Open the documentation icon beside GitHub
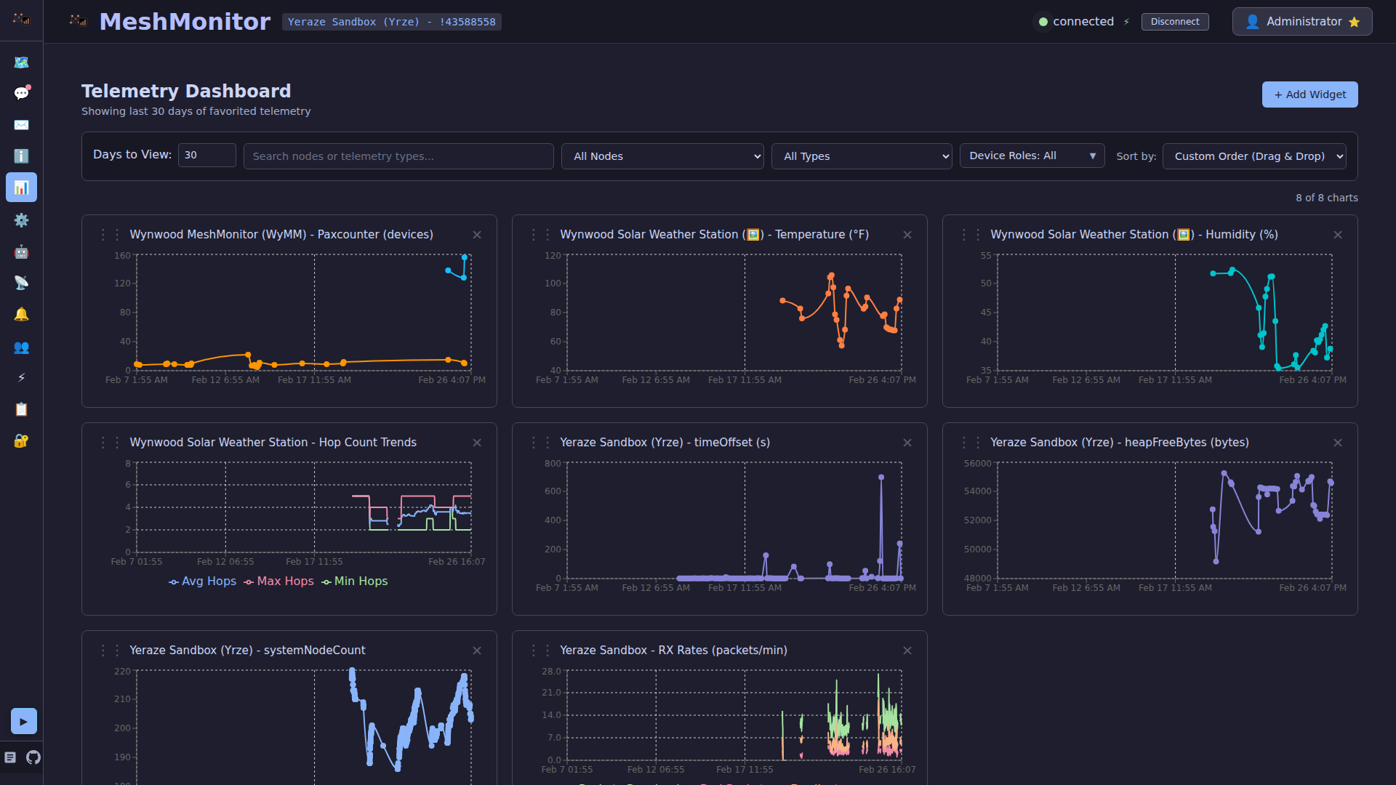 (x=10, y=757)
